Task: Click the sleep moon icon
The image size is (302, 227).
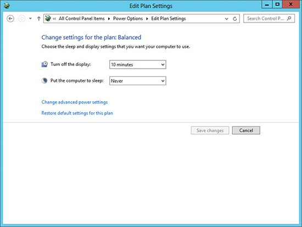Action: coord(44,81)
